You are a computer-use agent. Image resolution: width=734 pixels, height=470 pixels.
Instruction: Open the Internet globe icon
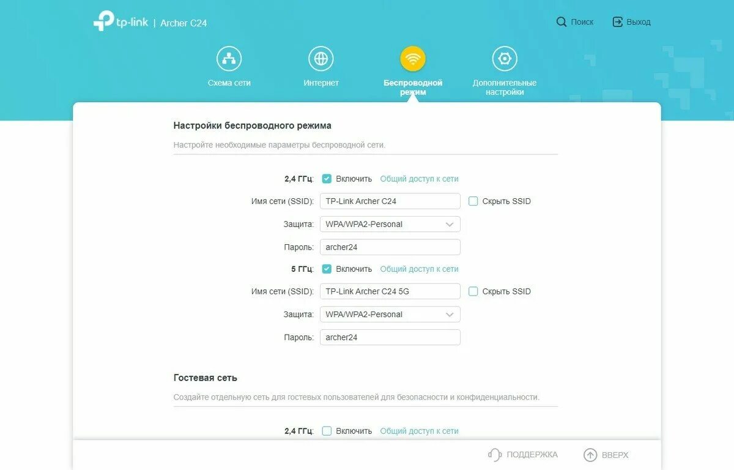(x=321, y=59)
